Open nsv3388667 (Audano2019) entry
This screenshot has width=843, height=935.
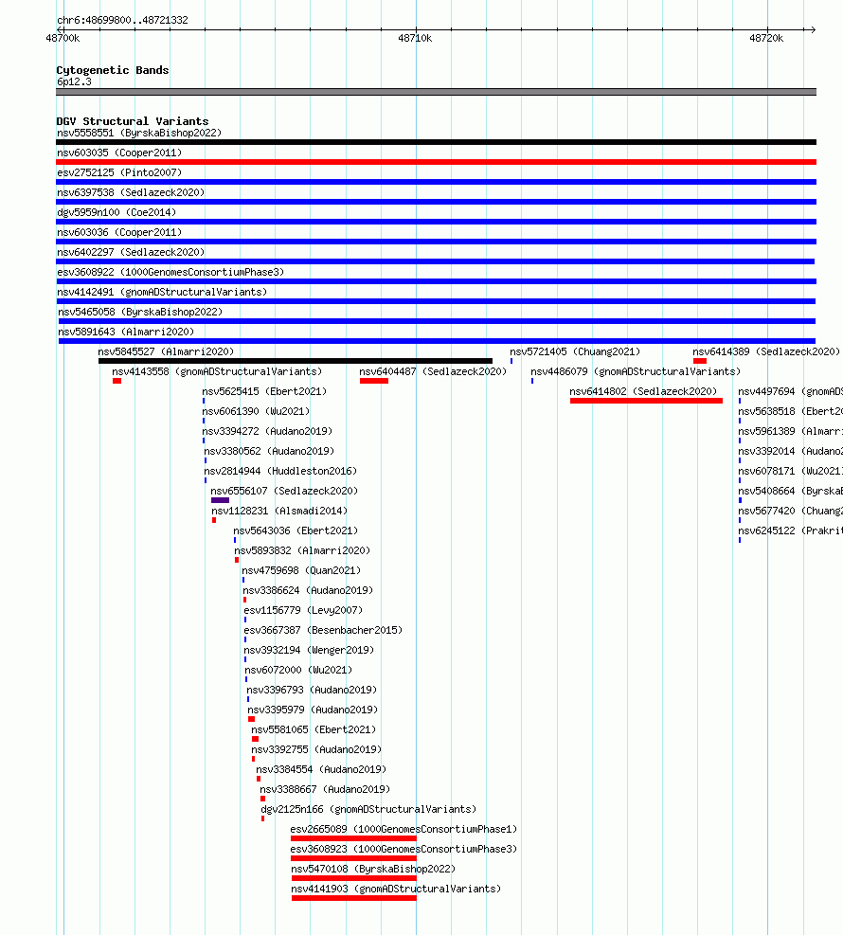[x=325, y=789]
